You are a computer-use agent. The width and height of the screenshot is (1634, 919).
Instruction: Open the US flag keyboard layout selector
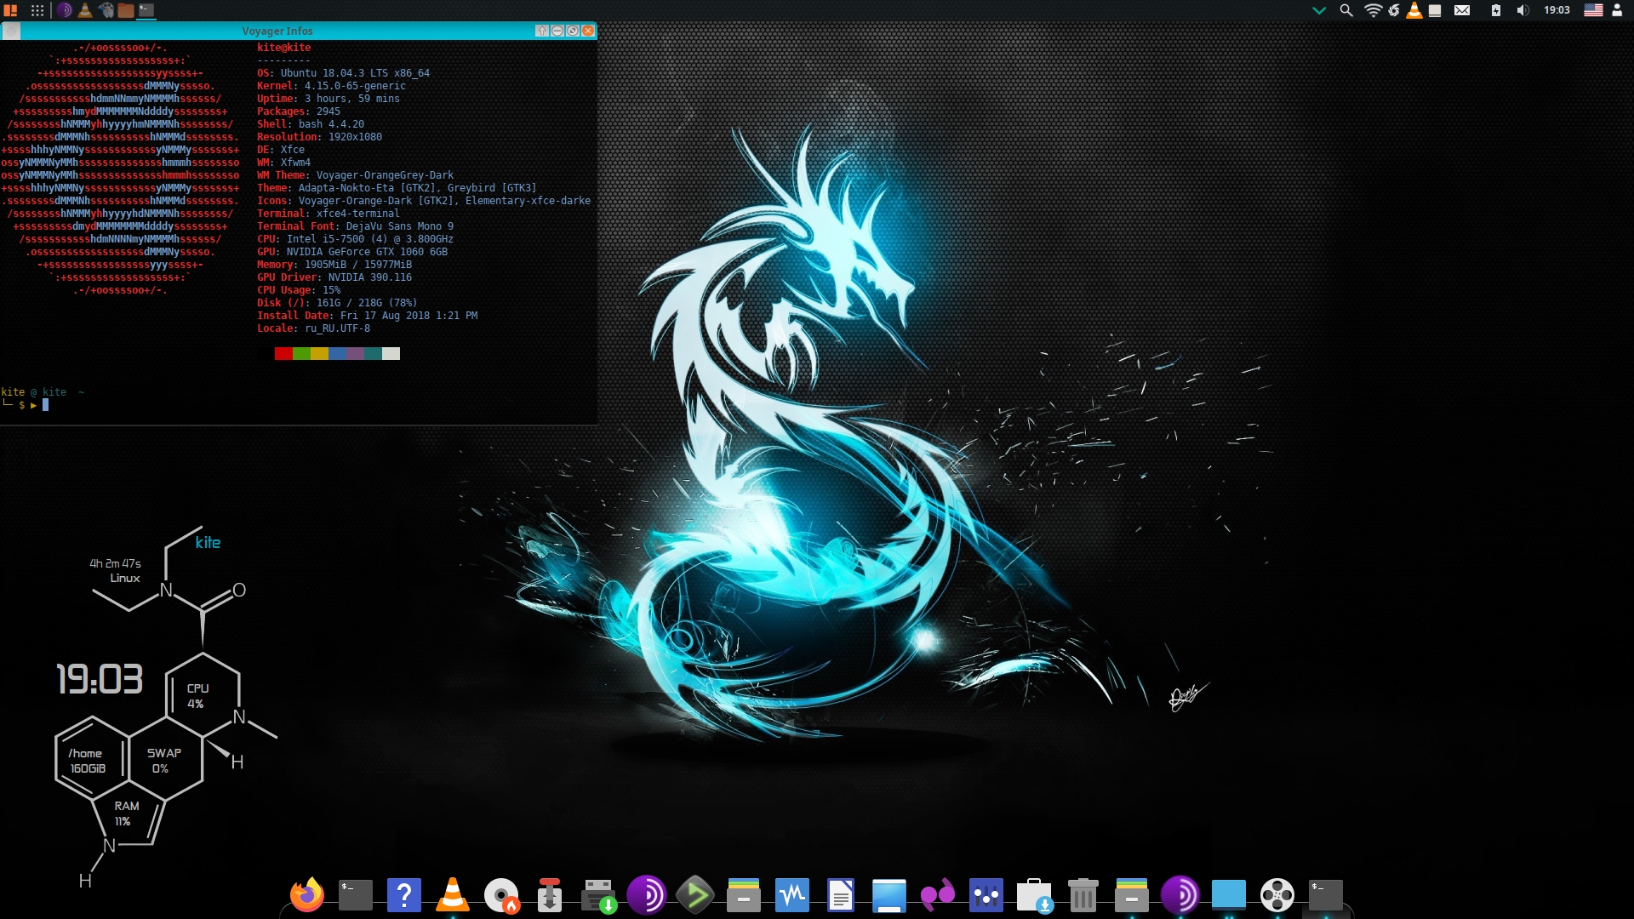pyautogui.click(x=1593, y=10)
